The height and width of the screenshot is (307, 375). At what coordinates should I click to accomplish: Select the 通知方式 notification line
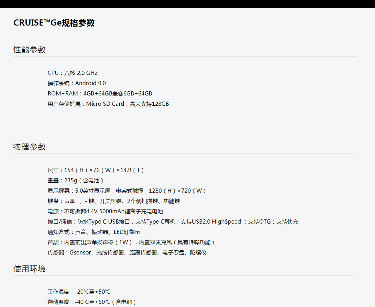[94, 232]
